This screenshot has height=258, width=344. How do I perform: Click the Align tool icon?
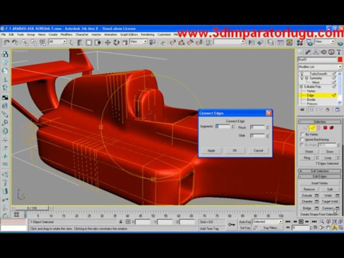(261, 42)
